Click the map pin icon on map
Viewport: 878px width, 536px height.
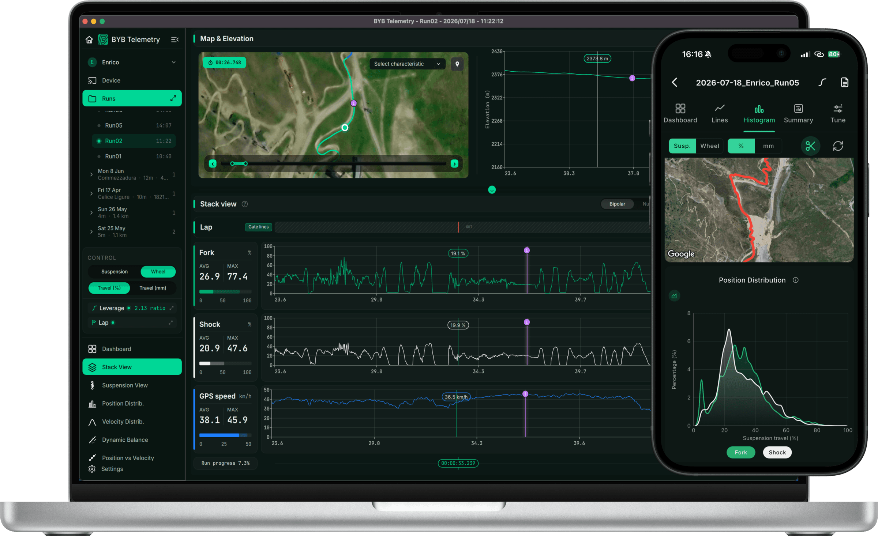457,64
